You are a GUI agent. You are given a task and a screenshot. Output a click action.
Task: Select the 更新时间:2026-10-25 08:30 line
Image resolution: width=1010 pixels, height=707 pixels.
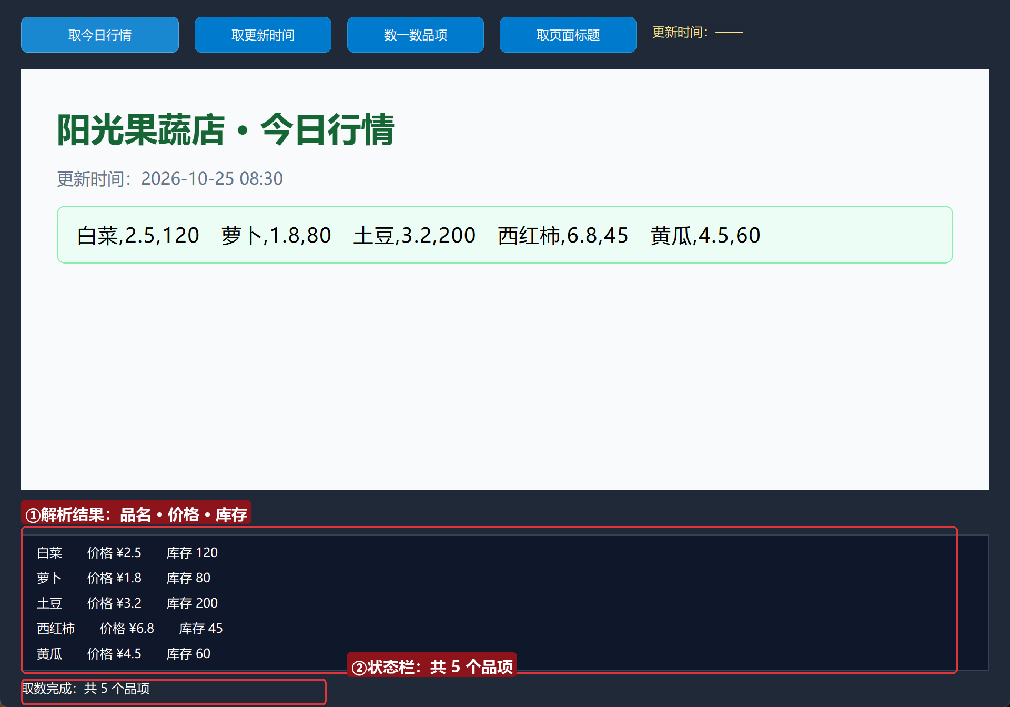point(170,179)
